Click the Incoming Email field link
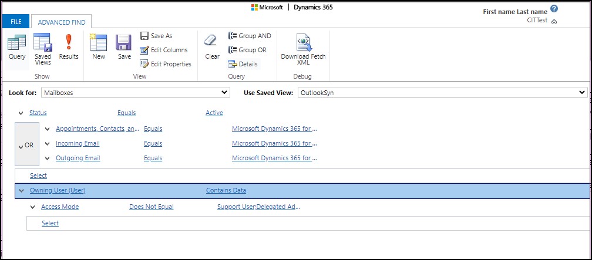This screenshot has width=592, height=260. tap(78, 143)
